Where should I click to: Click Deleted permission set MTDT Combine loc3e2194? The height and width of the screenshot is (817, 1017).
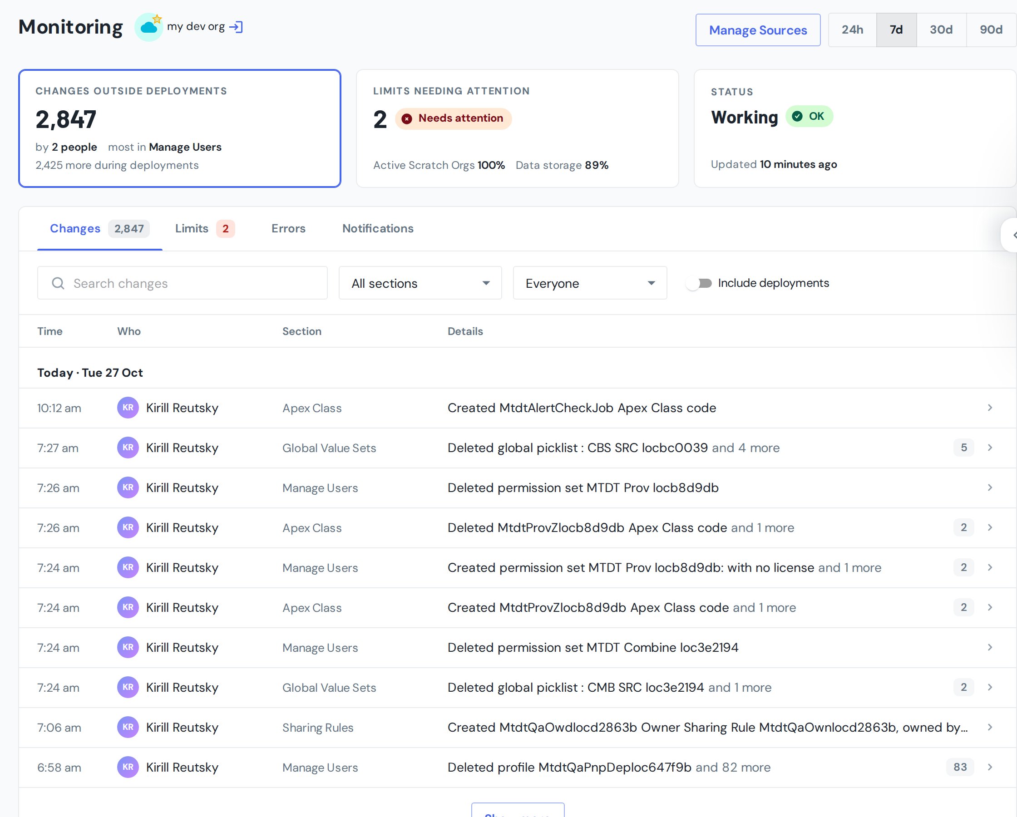pos(593,648)
